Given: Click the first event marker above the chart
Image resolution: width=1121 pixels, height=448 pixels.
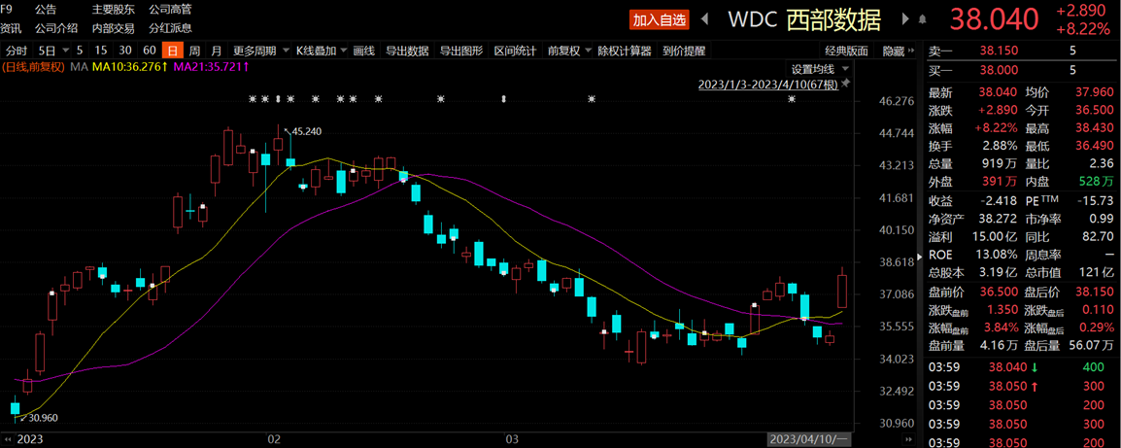Looking at the screenshot, I should pyautogui.click(x=253, y=99).
